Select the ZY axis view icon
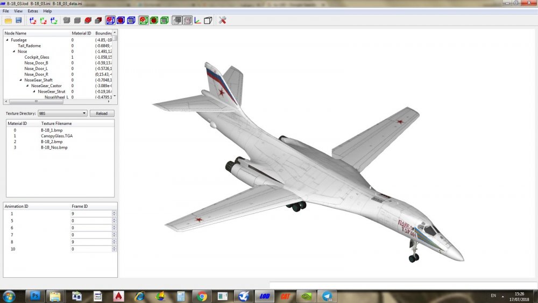Viewport: 538px width, 303px height. click(54, 20)
